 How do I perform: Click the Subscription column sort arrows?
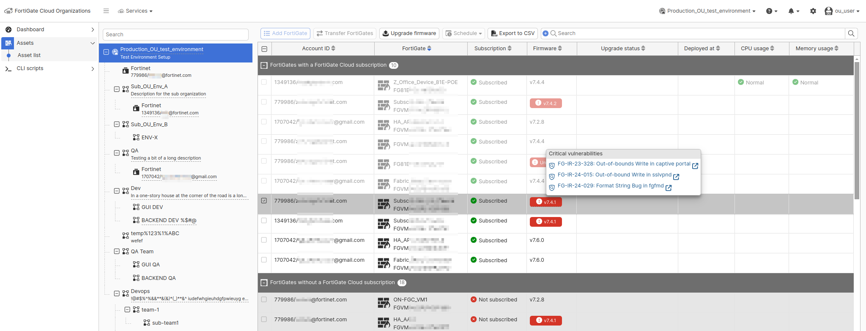click(510, 49)
